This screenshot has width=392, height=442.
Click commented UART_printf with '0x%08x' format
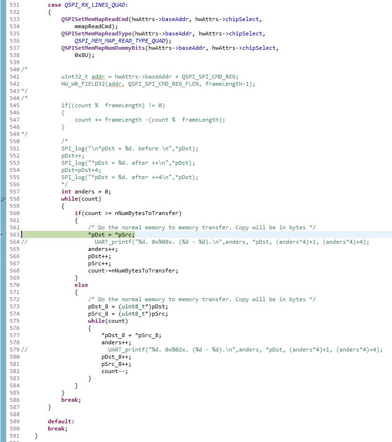pyautogui.click(x=232, y=242)
